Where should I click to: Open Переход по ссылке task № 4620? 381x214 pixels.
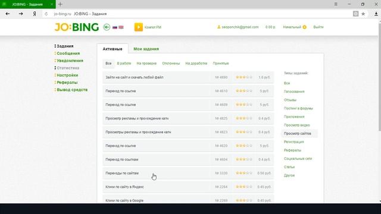click(x=188, y=146)
